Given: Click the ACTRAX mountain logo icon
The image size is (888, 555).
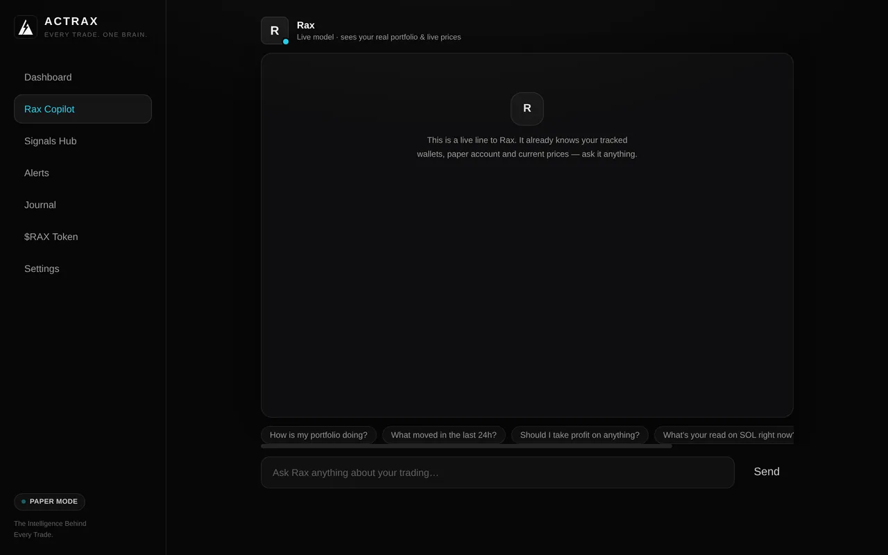Looking at the screenshot, I should click(x=26, y=27).
